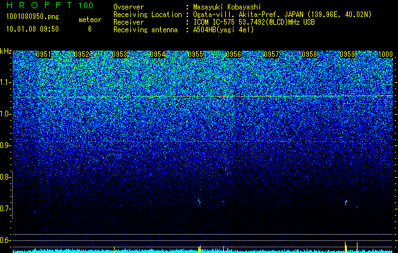The width and height of the screenshot is (398, 253).
Task: Click the kHz axis unit label
Action: coord(6,51)
